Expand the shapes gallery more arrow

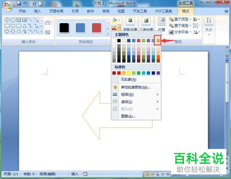(x=42, y=31)
